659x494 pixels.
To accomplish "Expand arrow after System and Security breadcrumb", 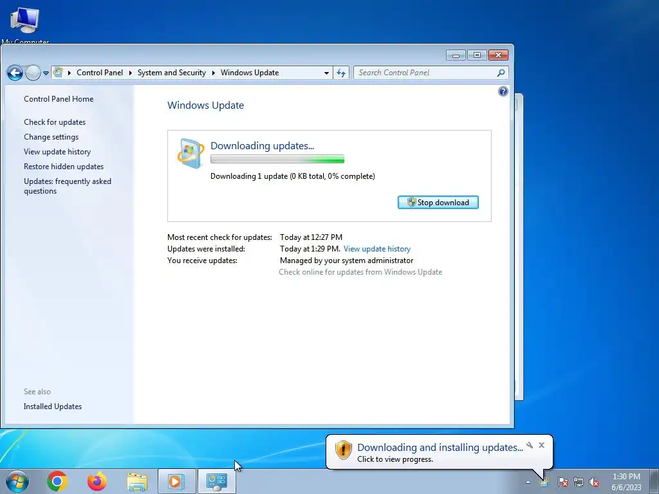I will (214, 73).
